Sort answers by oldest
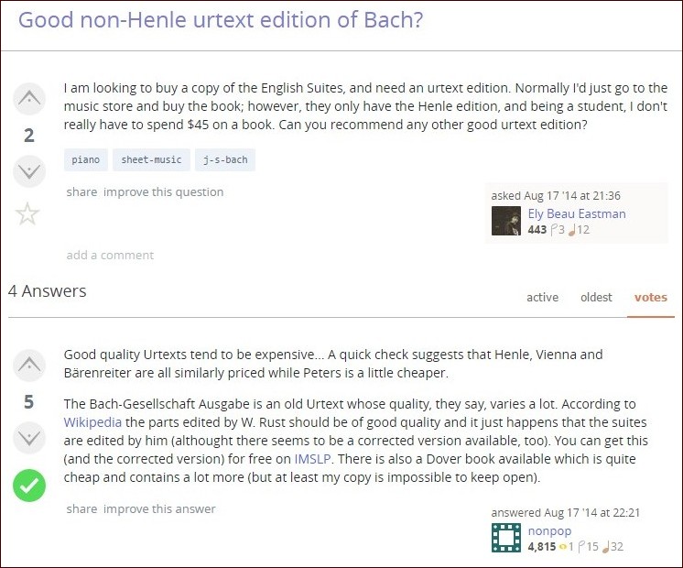Screen dimensions: 683x568 [596, 297]
